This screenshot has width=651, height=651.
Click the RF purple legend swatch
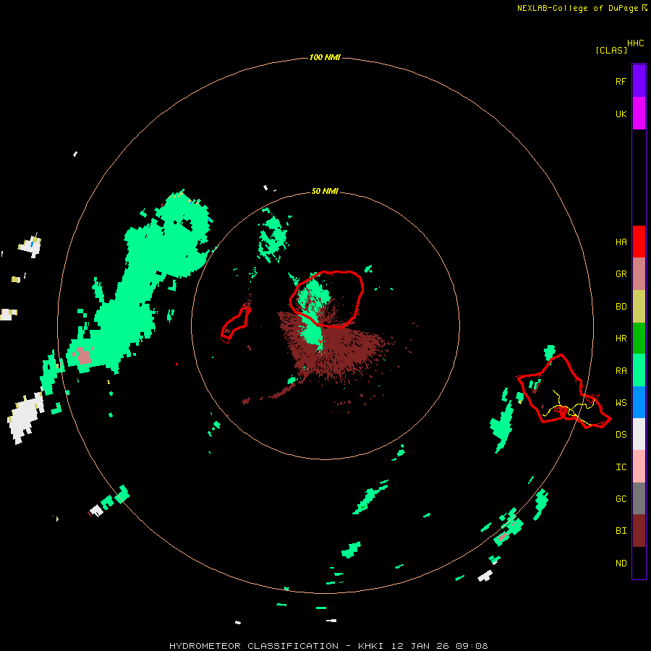click(x=639, y=81)
